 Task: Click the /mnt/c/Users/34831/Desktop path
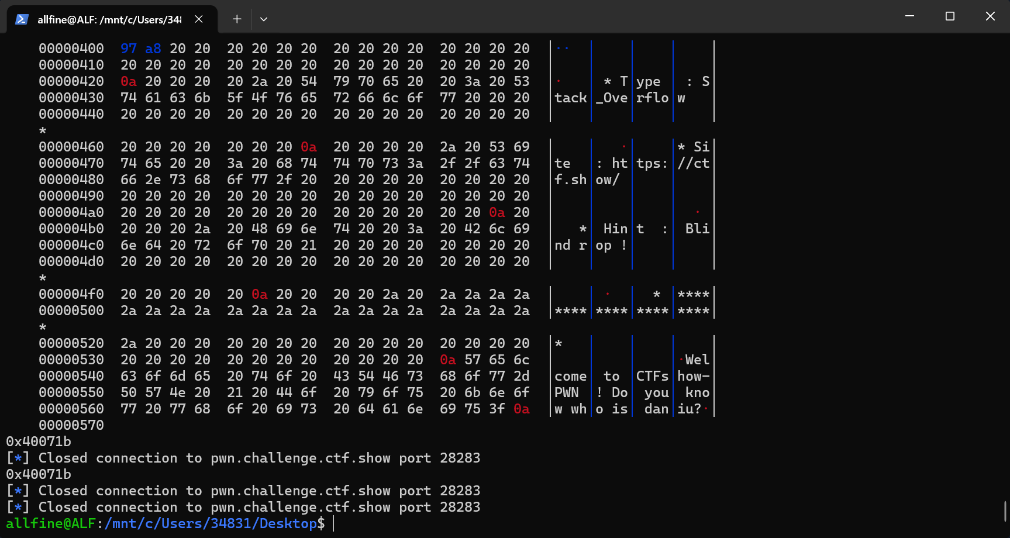coord(211,523)
